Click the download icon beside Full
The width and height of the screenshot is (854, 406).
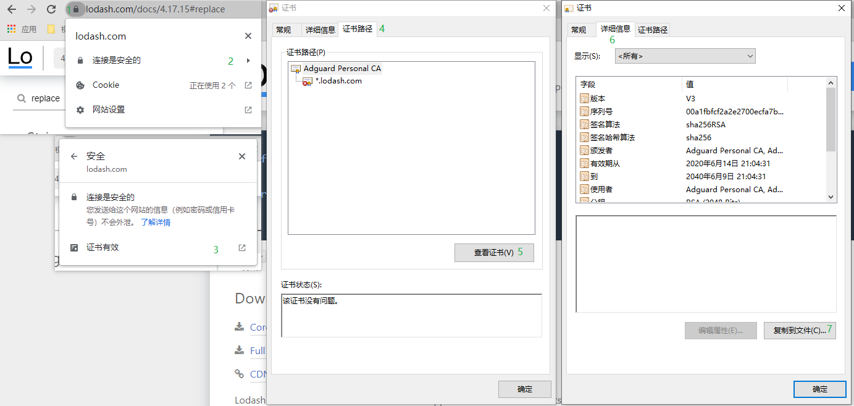click(240, 350)
